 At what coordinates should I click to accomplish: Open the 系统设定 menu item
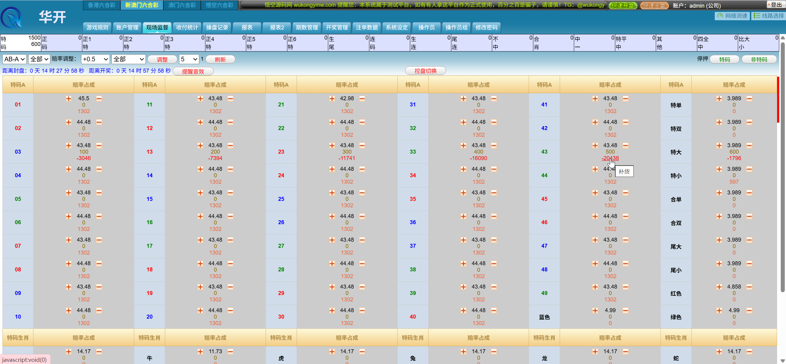(x=397, y=28)
